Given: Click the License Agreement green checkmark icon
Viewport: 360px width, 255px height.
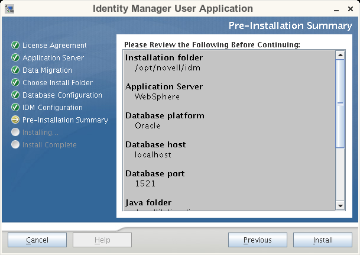Looking at the screenshot, I should pos(15,46).
